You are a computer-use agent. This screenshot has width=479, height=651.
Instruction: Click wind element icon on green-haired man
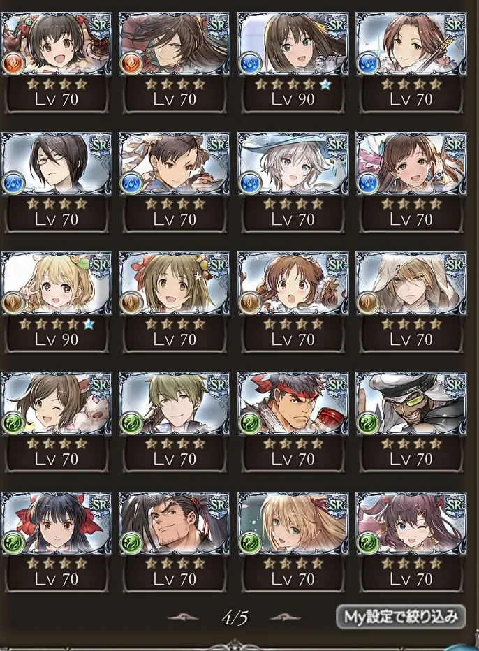click(131, 423)
